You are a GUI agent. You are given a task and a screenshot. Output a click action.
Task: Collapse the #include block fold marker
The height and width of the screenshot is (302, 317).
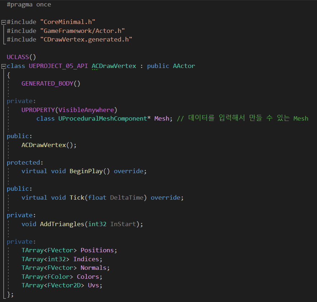pyautogui.click(x=4, y=22)
